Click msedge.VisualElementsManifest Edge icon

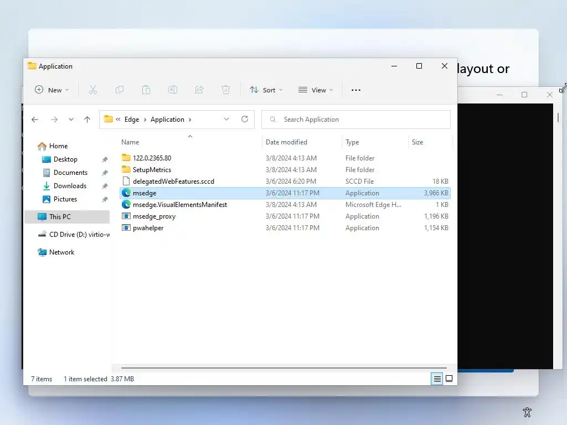(126, 205)
